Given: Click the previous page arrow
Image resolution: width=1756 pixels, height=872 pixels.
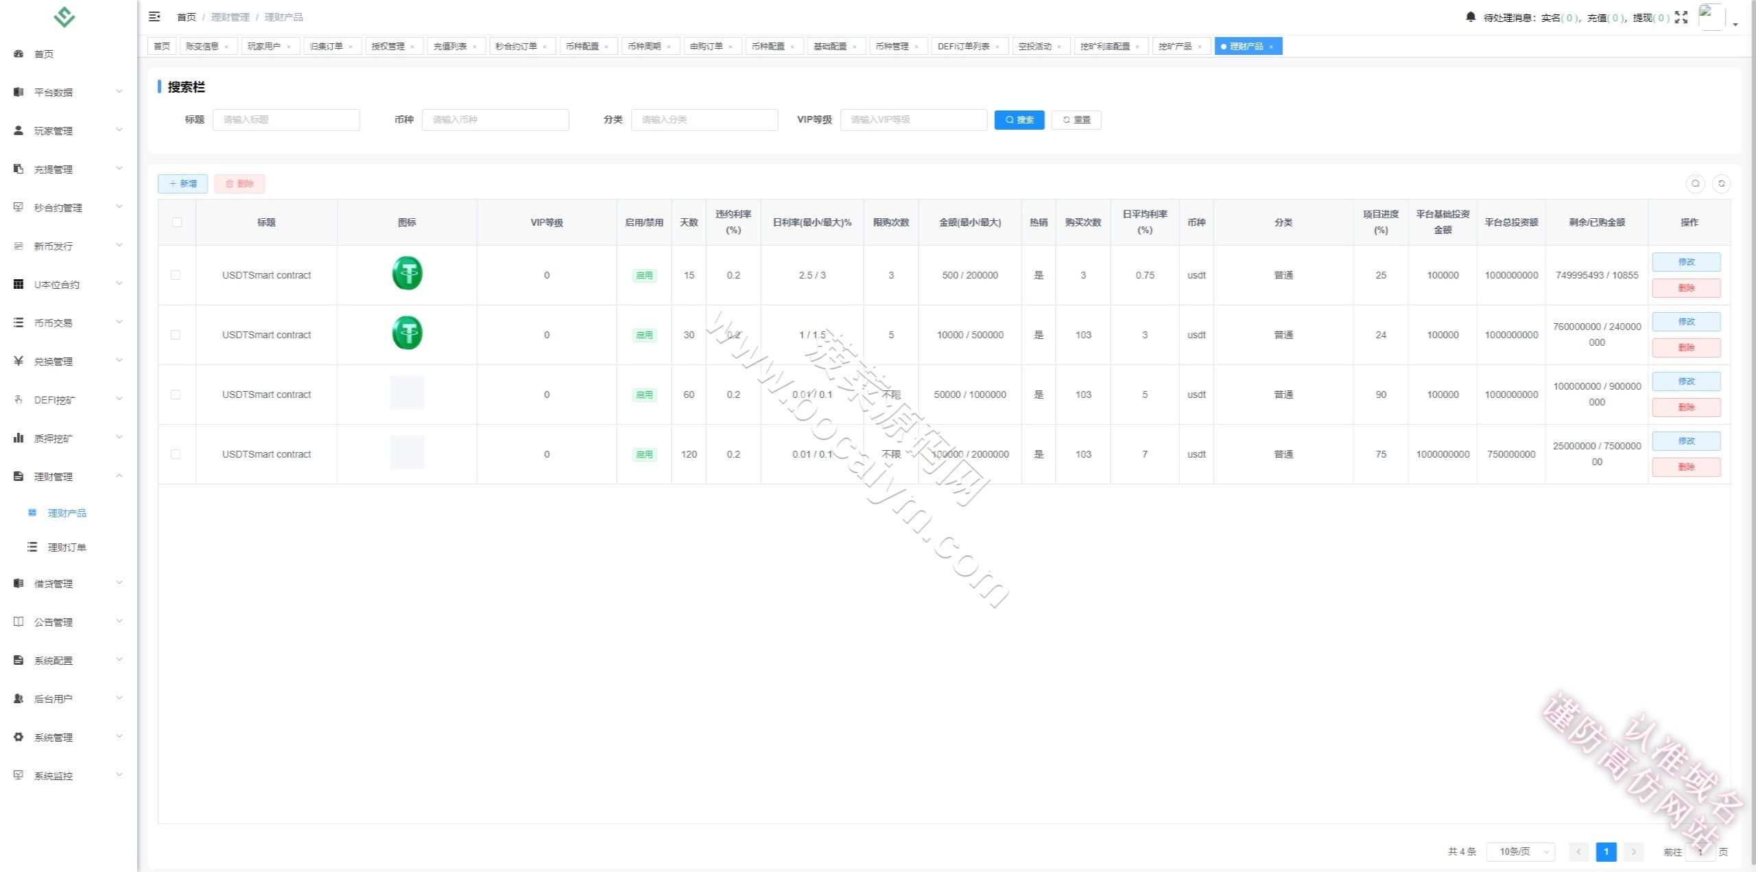Looking at the screenshot, I should pyautogui.click(x=1578, y=851).
